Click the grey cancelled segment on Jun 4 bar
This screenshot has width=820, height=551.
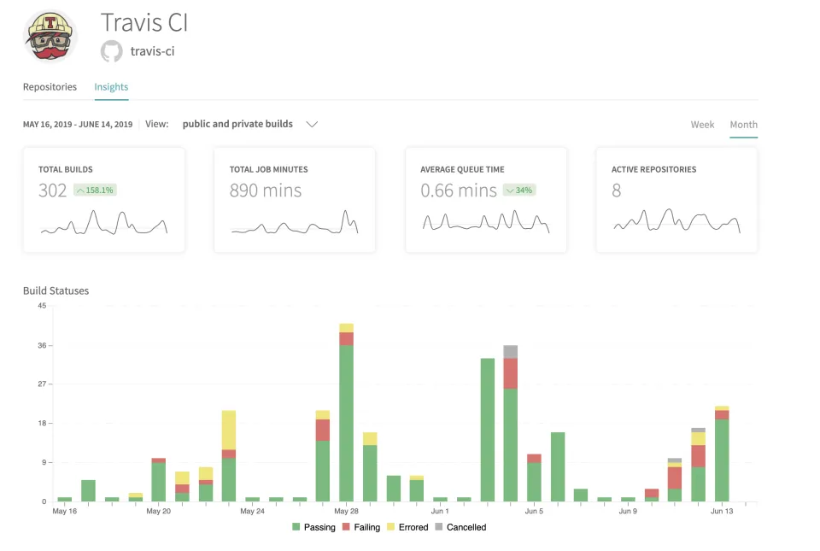(x=511, y=351)
